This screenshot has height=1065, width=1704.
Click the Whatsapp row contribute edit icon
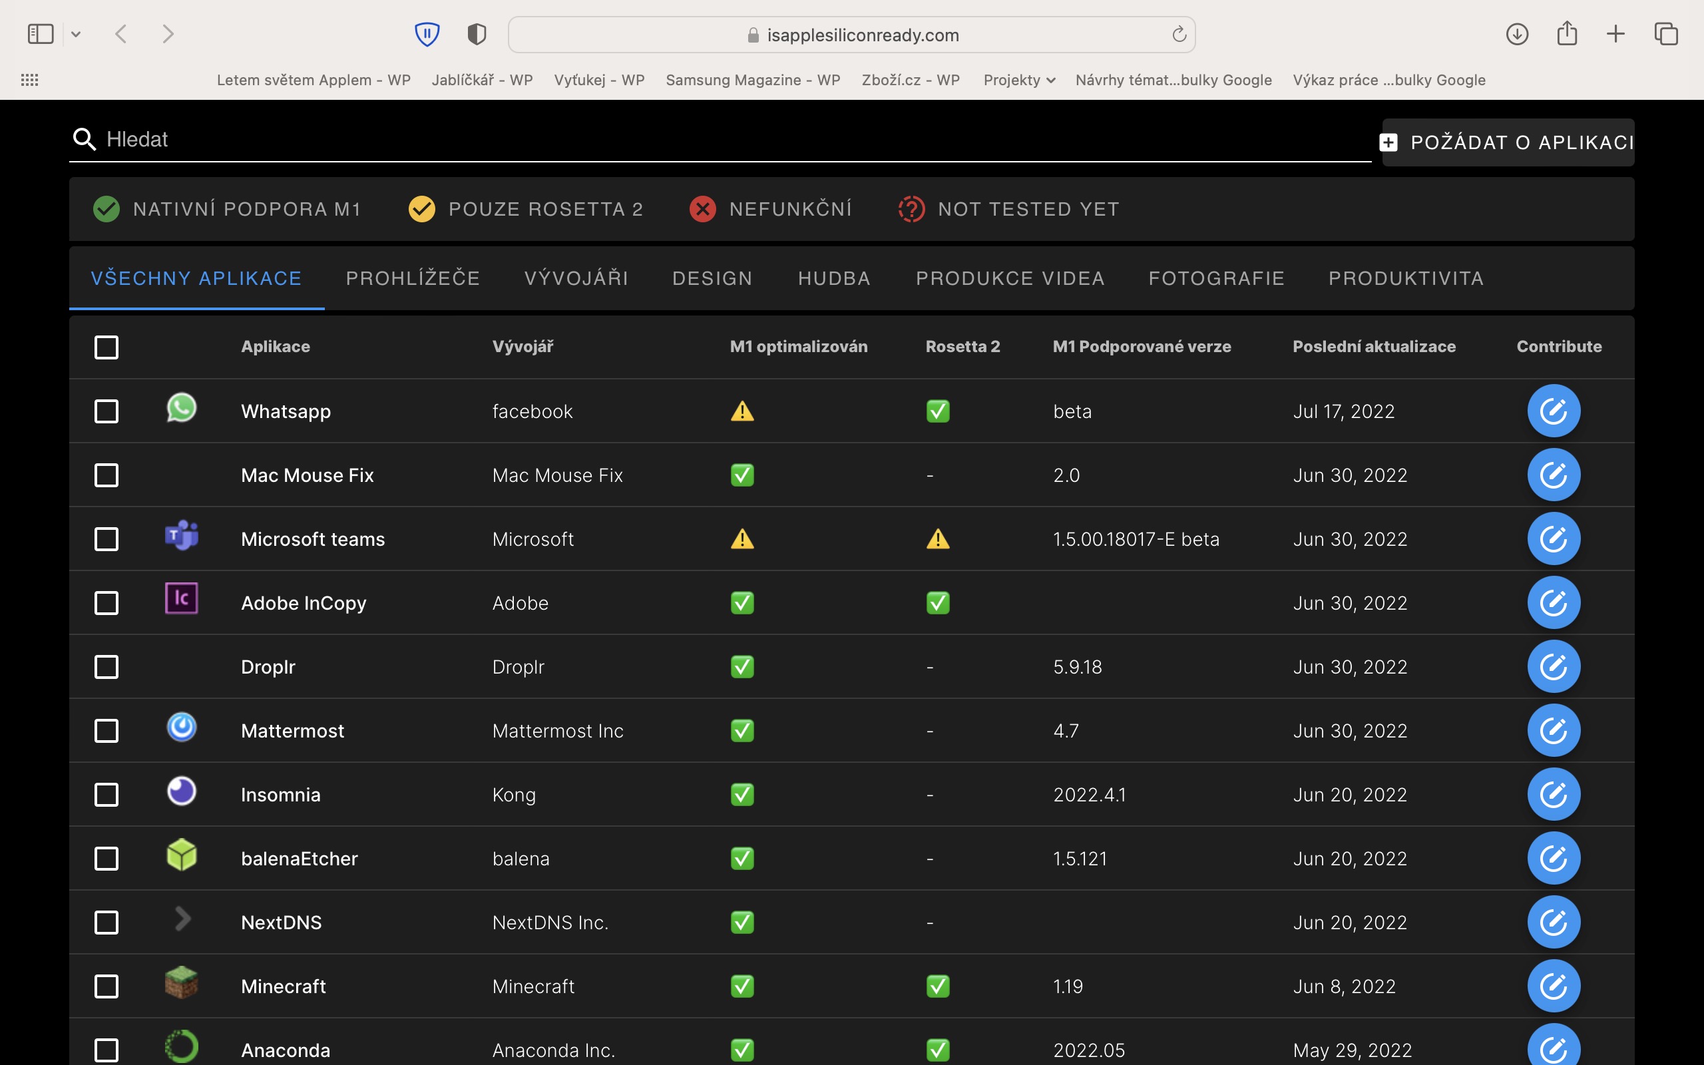tap(1554, 411)
